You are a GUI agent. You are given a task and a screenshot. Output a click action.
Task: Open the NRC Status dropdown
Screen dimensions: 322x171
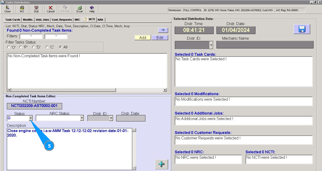82,118
